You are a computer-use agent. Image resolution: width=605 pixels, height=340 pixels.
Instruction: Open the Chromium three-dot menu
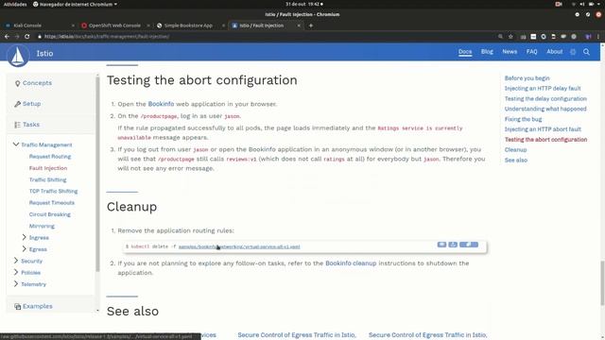coord(598,36)
